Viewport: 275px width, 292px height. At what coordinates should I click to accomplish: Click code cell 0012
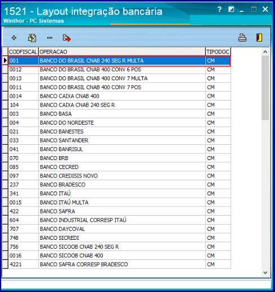[x=23, y=70]
